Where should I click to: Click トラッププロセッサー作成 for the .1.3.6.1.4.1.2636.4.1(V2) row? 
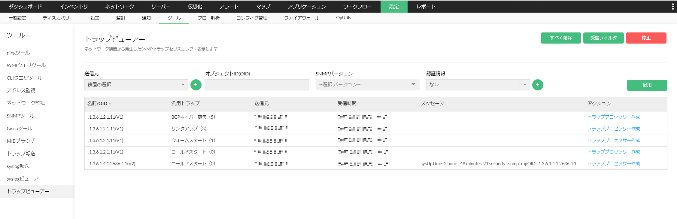(614, 164)
